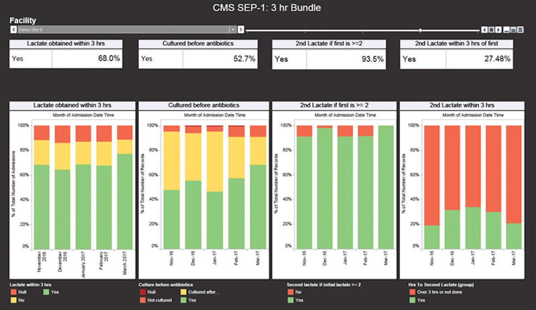Select the small dashboard layout icon
The height and width of the screenshot is (310, 536).
506,29
